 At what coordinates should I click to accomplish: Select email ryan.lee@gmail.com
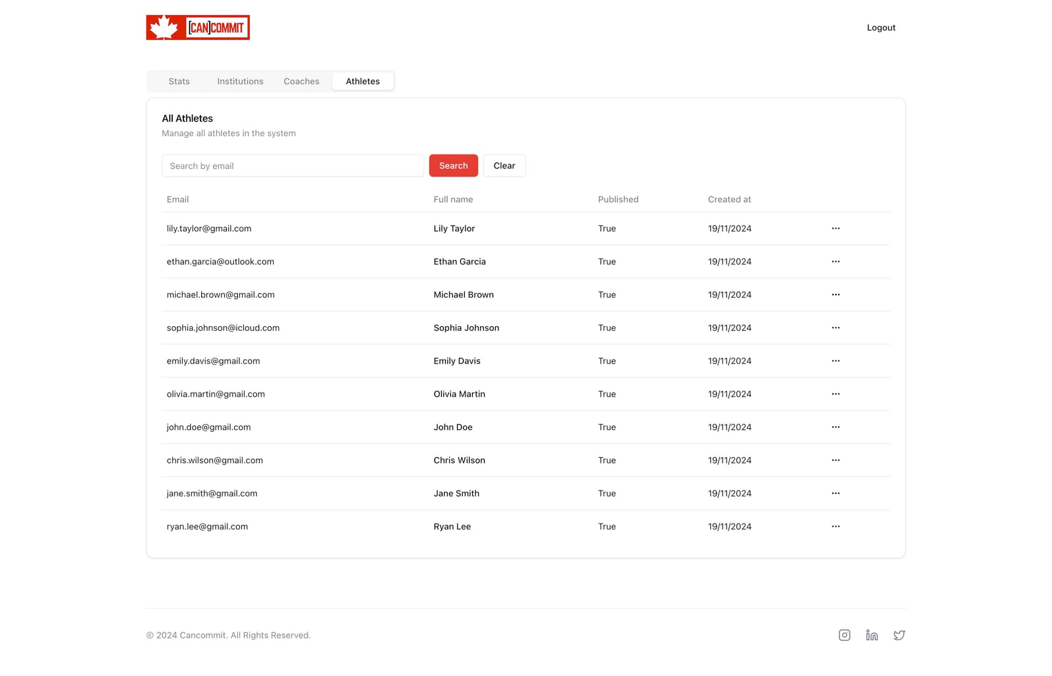[207, 526]
